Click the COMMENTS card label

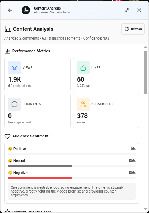pyautogui.click(x=32, y=104)
